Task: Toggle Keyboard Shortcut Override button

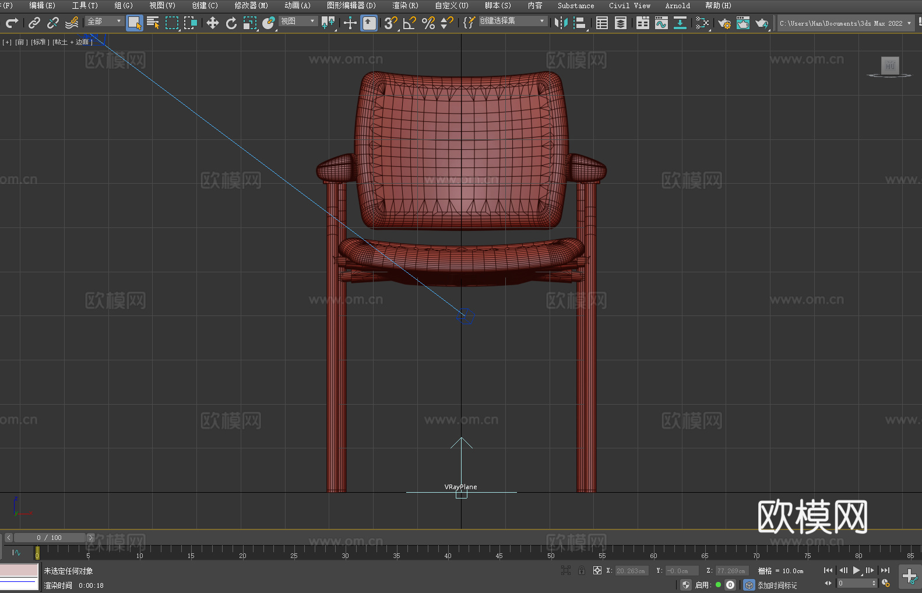Action: (x=369, y=23)
